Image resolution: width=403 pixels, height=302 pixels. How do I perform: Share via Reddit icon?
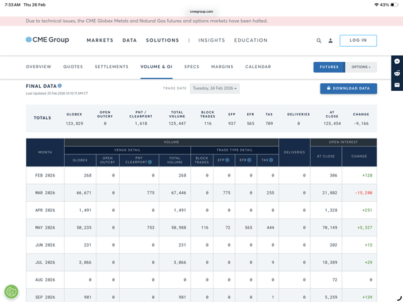[397, 73]
